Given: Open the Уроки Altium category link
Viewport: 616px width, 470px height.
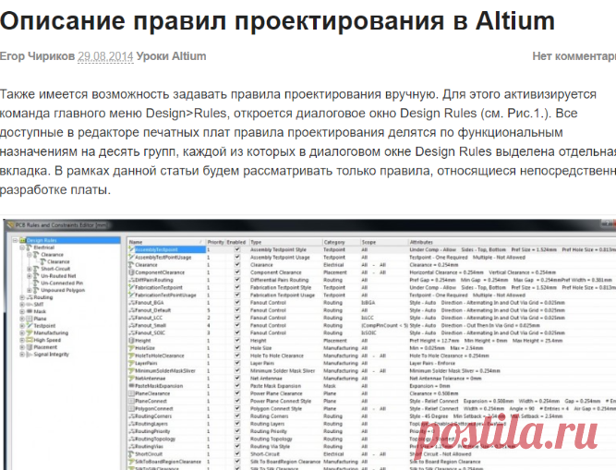Looking at the screenshot, I should [171, 56].
